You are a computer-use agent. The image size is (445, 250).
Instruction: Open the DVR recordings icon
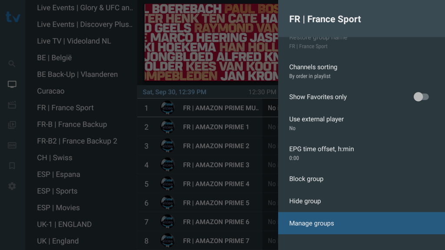12,145
